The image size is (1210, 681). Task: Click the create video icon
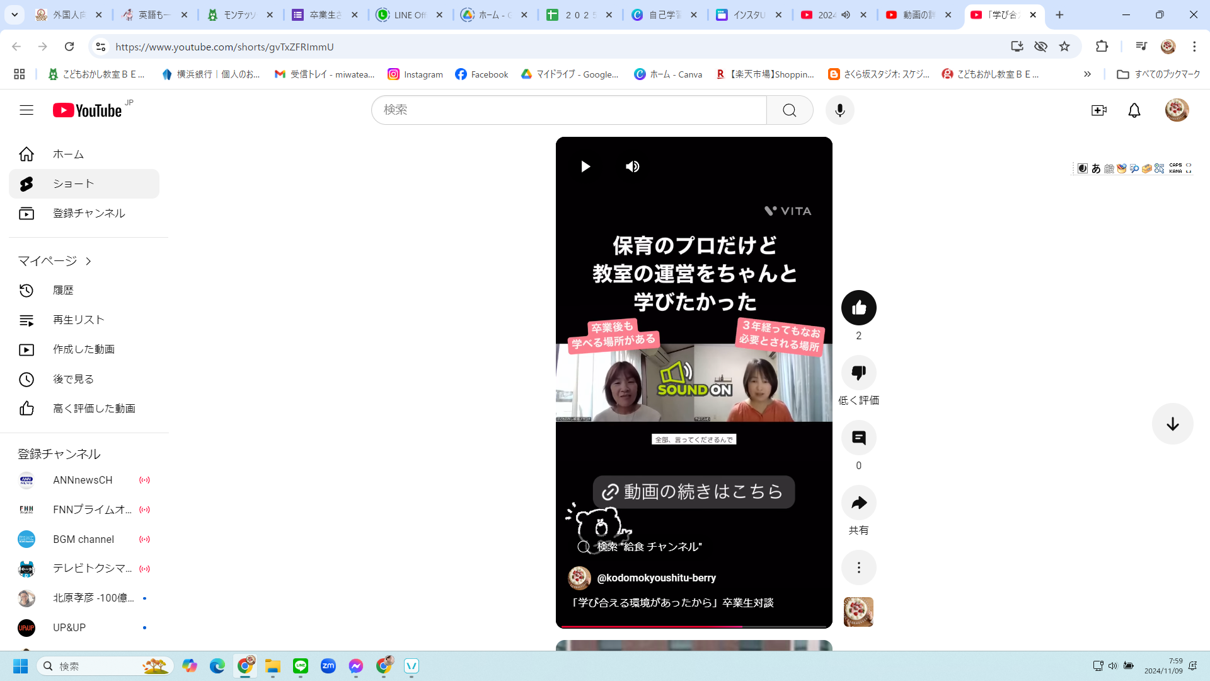1098,110
